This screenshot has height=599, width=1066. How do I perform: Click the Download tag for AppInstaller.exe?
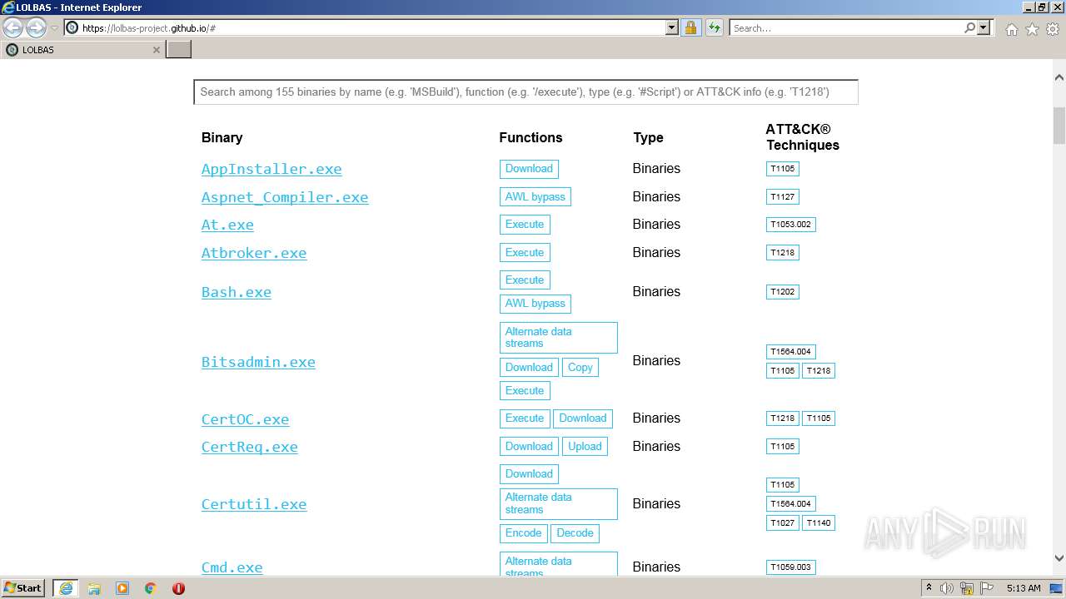pos(529,169)
